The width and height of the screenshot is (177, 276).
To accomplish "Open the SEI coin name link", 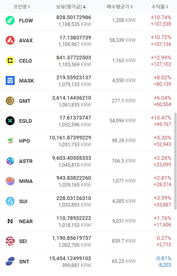I will coord(23,241).
